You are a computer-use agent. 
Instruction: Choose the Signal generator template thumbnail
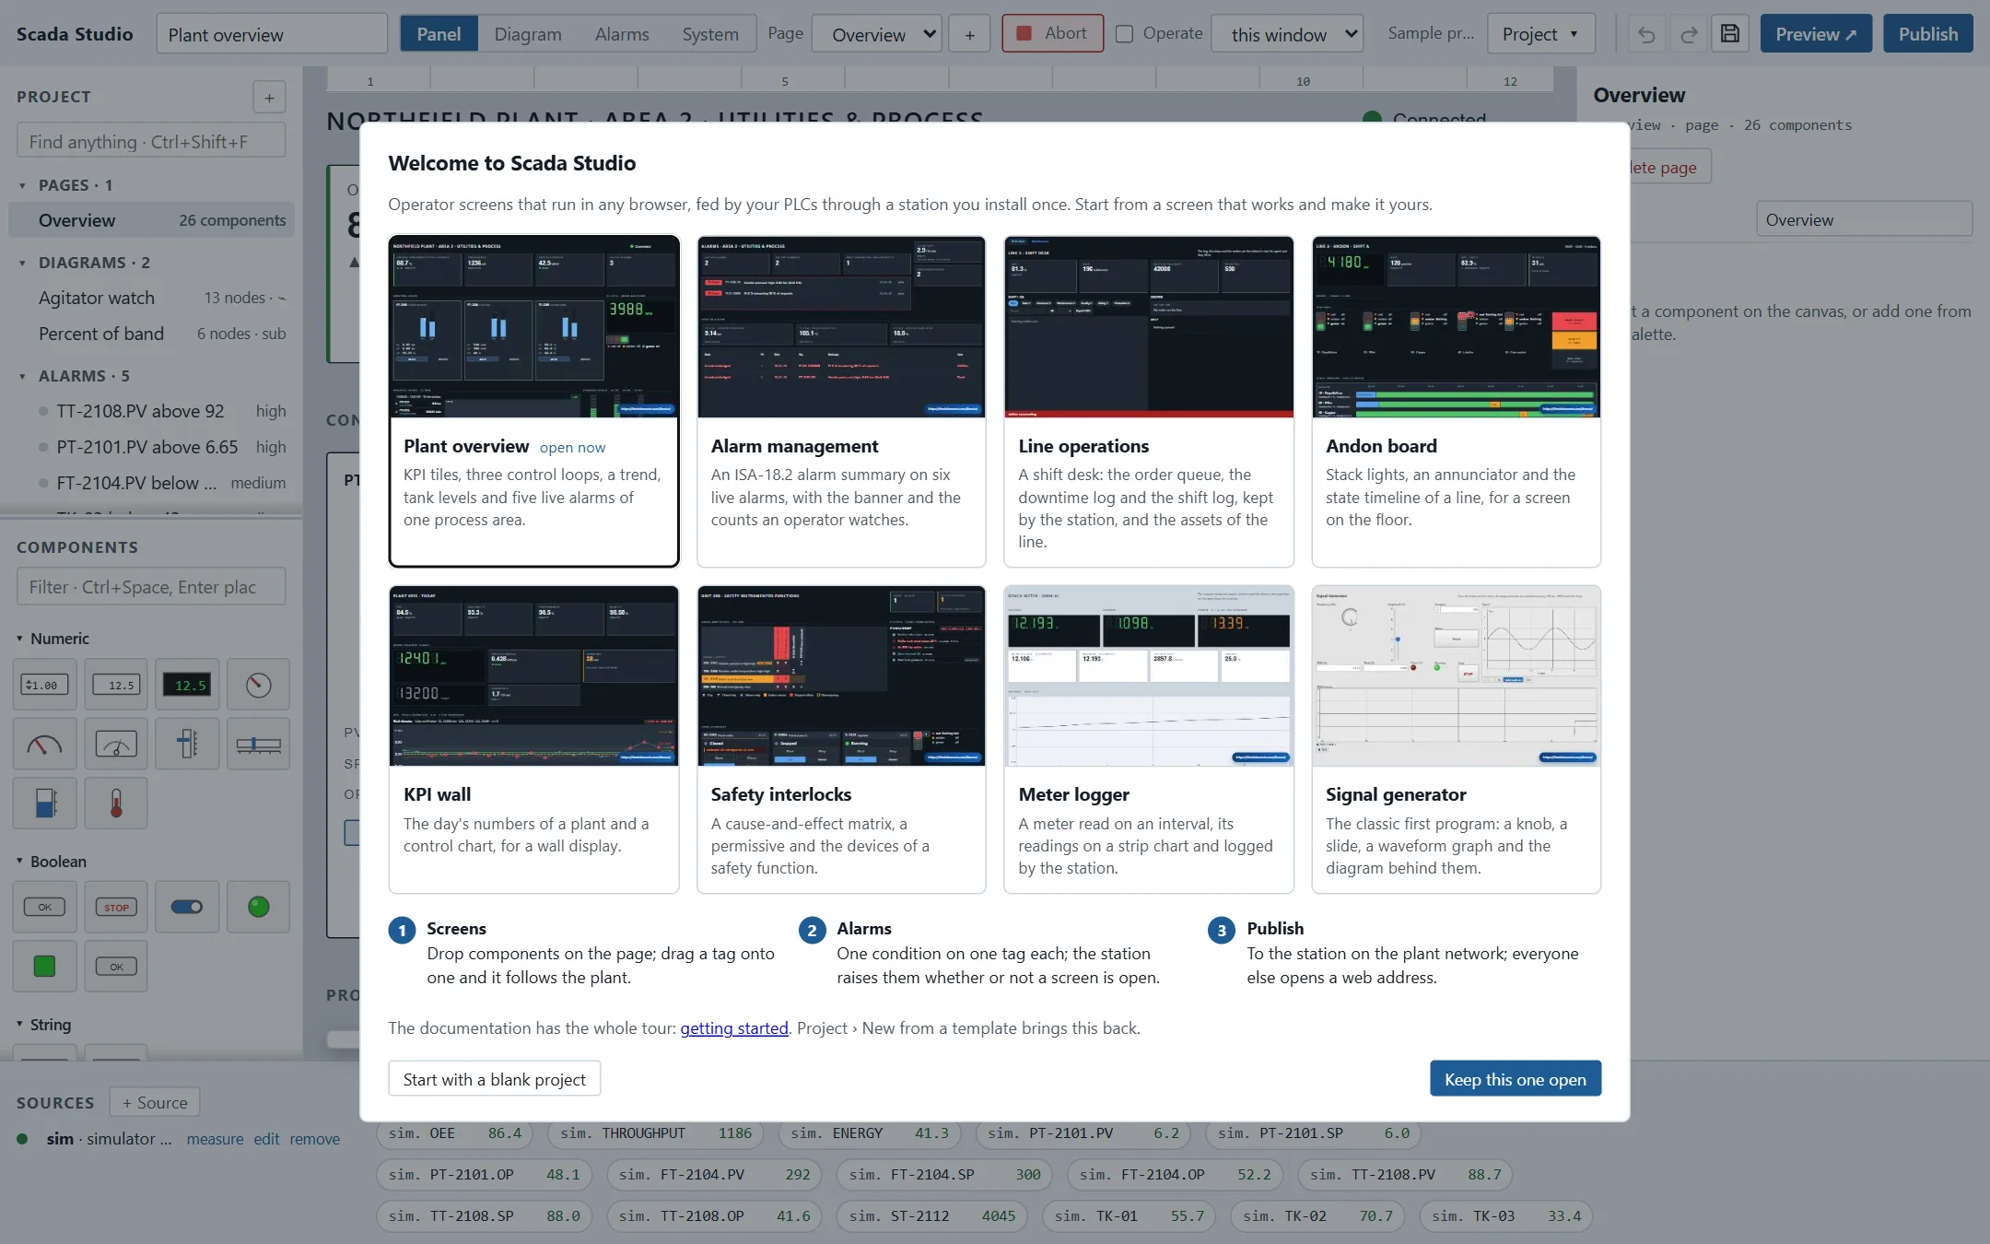(x=1456, y=675)
